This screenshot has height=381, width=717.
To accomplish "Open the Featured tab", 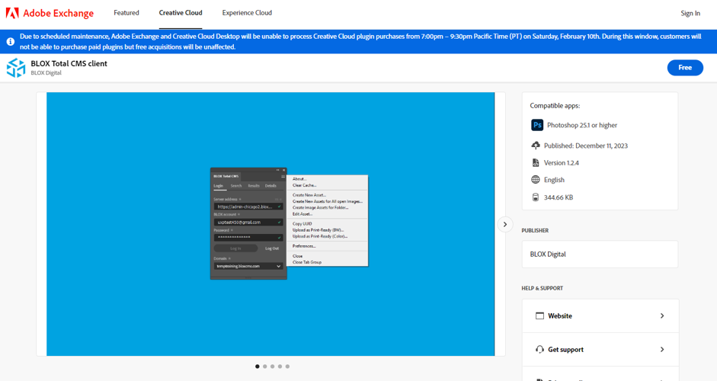I will click(126, 13).
